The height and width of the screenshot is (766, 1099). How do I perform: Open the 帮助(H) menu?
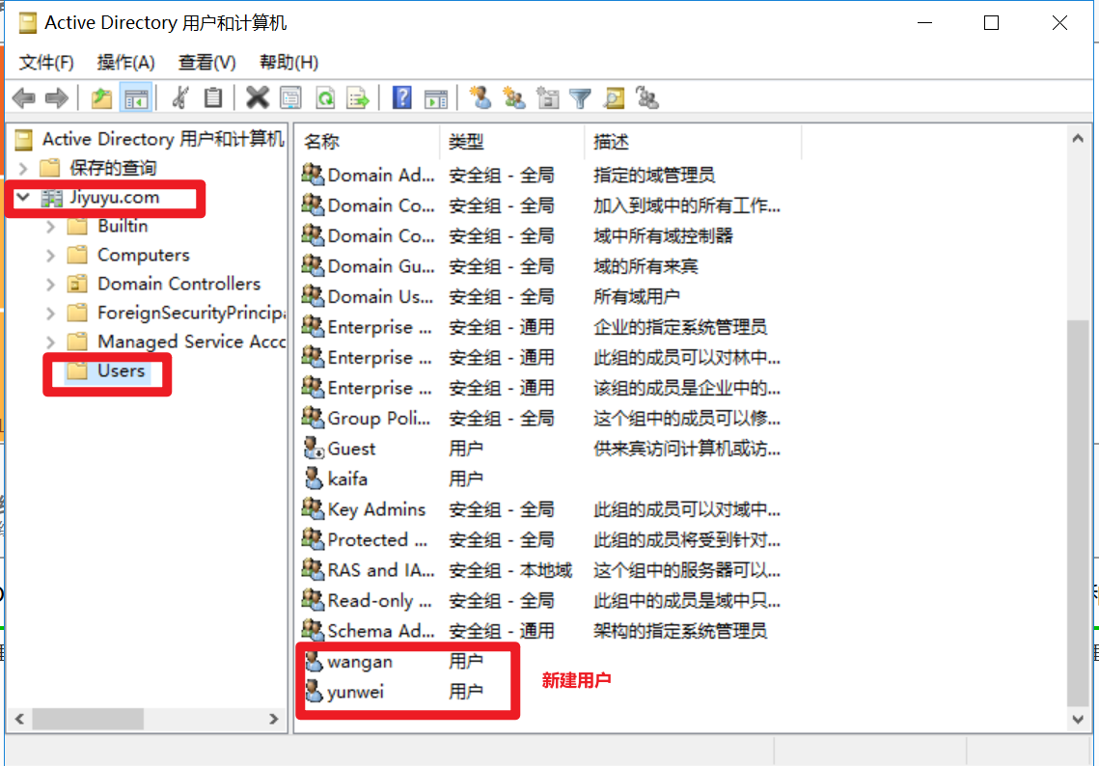click(x=288, y=63)
